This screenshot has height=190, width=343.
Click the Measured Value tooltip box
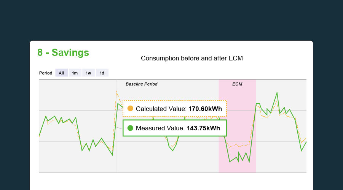point(174,128)
